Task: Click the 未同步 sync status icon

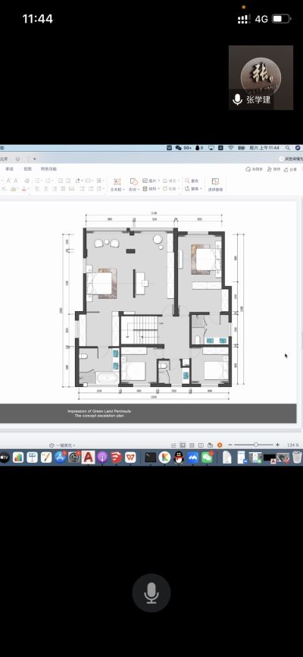Action: click(x=254, y=169)
